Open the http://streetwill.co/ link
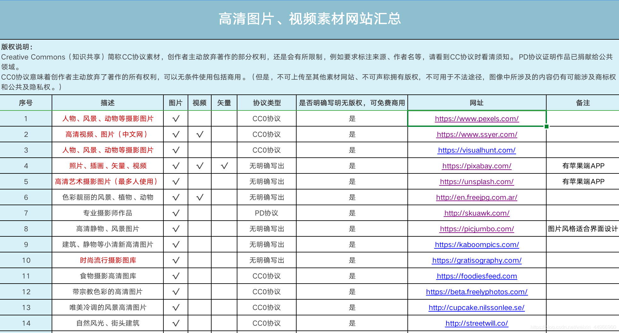The image size is (619, 333). tap(477, 323)
